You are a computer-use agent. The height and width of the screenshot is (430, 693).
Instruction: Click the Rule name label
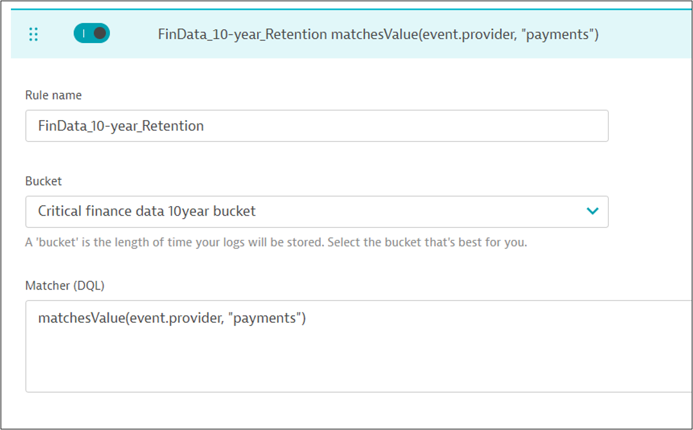53,95
